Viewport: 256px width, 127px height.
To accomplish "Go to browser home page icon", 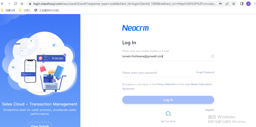I will (22, 3).
